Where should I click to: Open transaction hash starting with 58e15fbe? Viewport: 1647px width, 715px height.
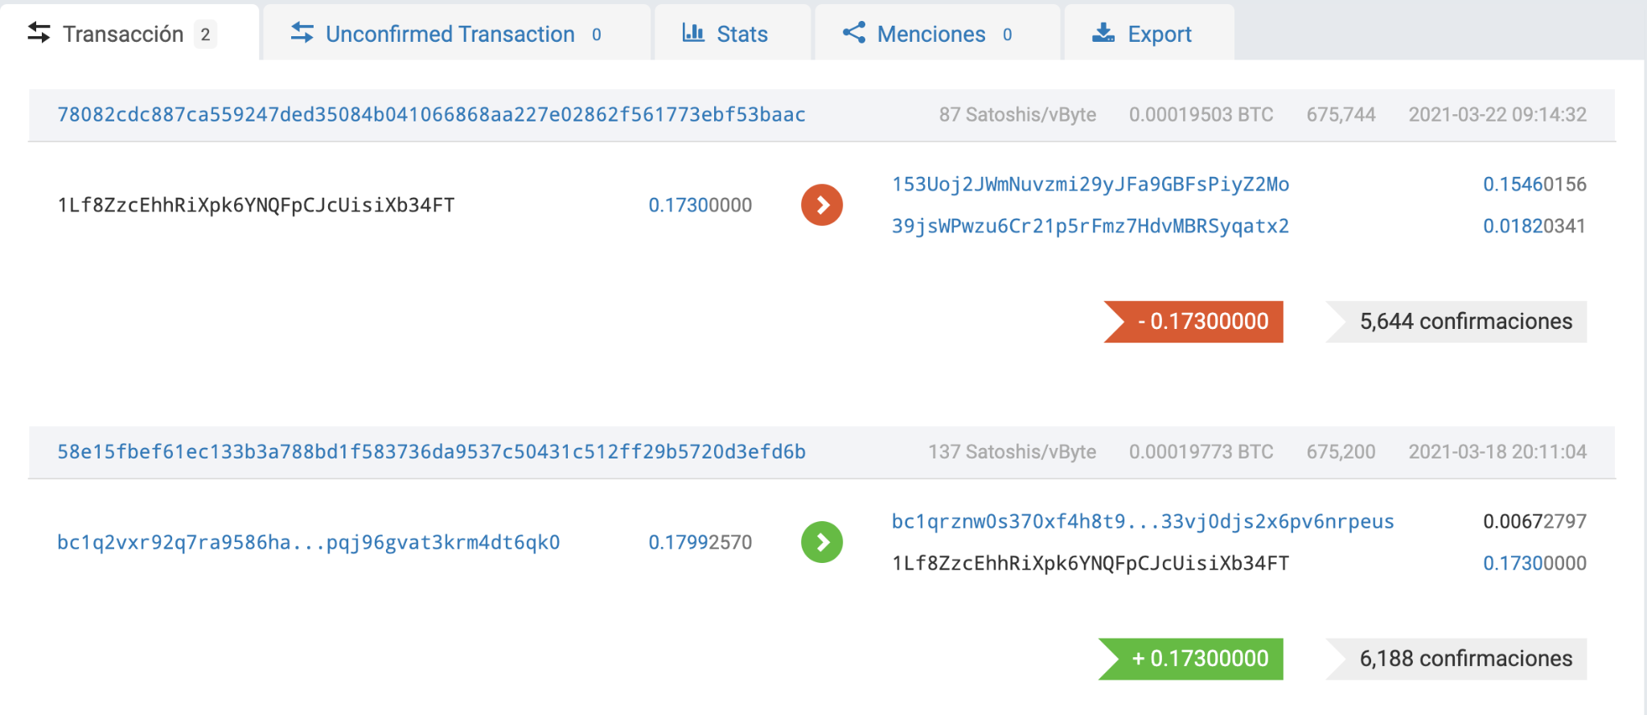click(x=431, y=452)
